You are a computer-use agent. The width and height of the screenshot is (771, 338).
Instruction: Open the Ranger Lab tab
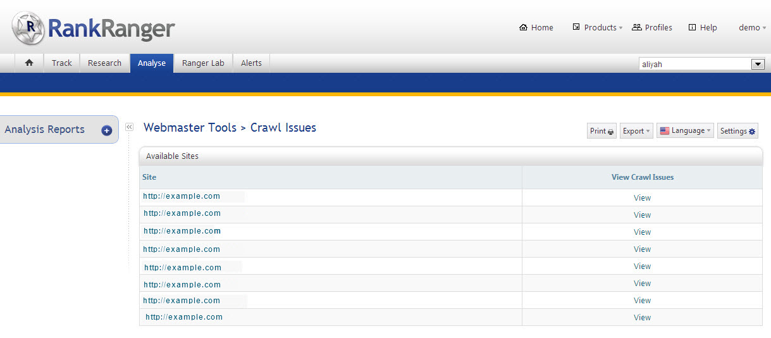click(203, 63)
